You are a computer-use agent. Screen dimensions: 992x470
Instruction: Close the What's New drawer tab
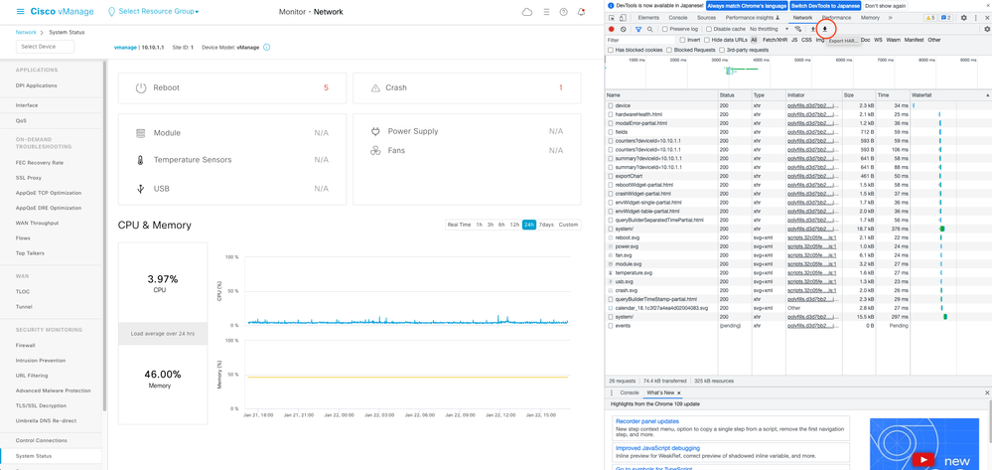tap(679, 392)
